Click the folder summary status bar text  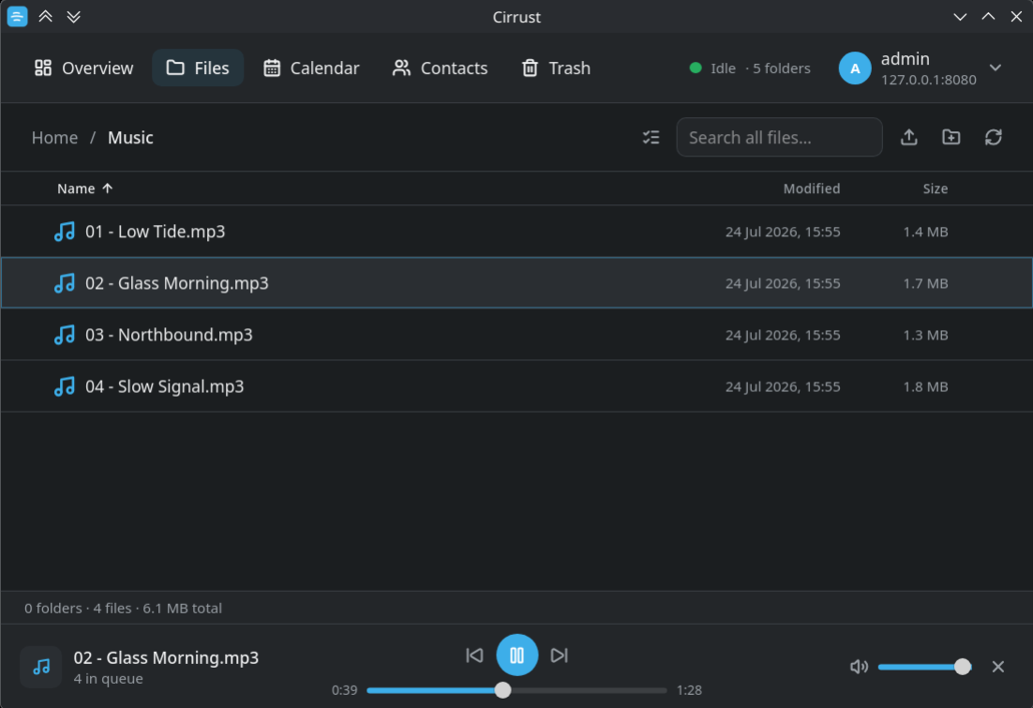[123, 609]
